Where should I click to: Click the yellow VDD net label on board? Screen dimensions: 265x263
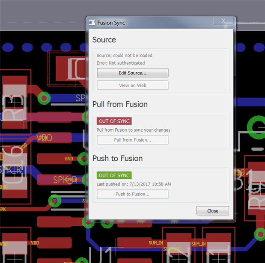tap(45, 138)
